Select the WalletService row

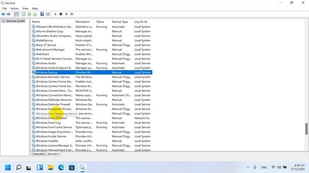pos(92,40)
